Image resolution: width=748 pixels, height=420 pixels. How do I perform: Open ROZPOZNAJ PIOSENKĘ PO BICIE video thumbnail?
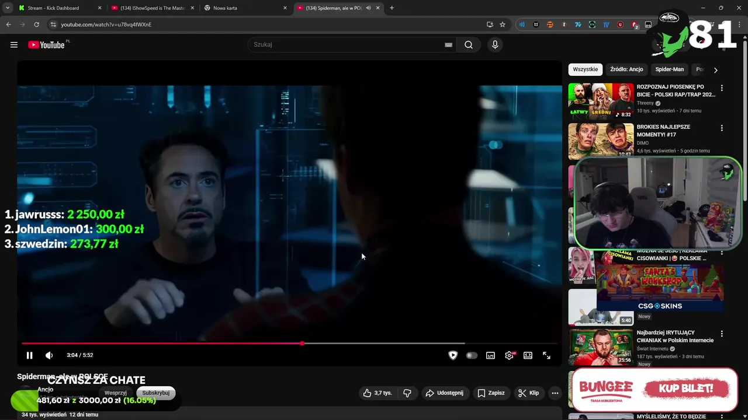click(601, 101)
